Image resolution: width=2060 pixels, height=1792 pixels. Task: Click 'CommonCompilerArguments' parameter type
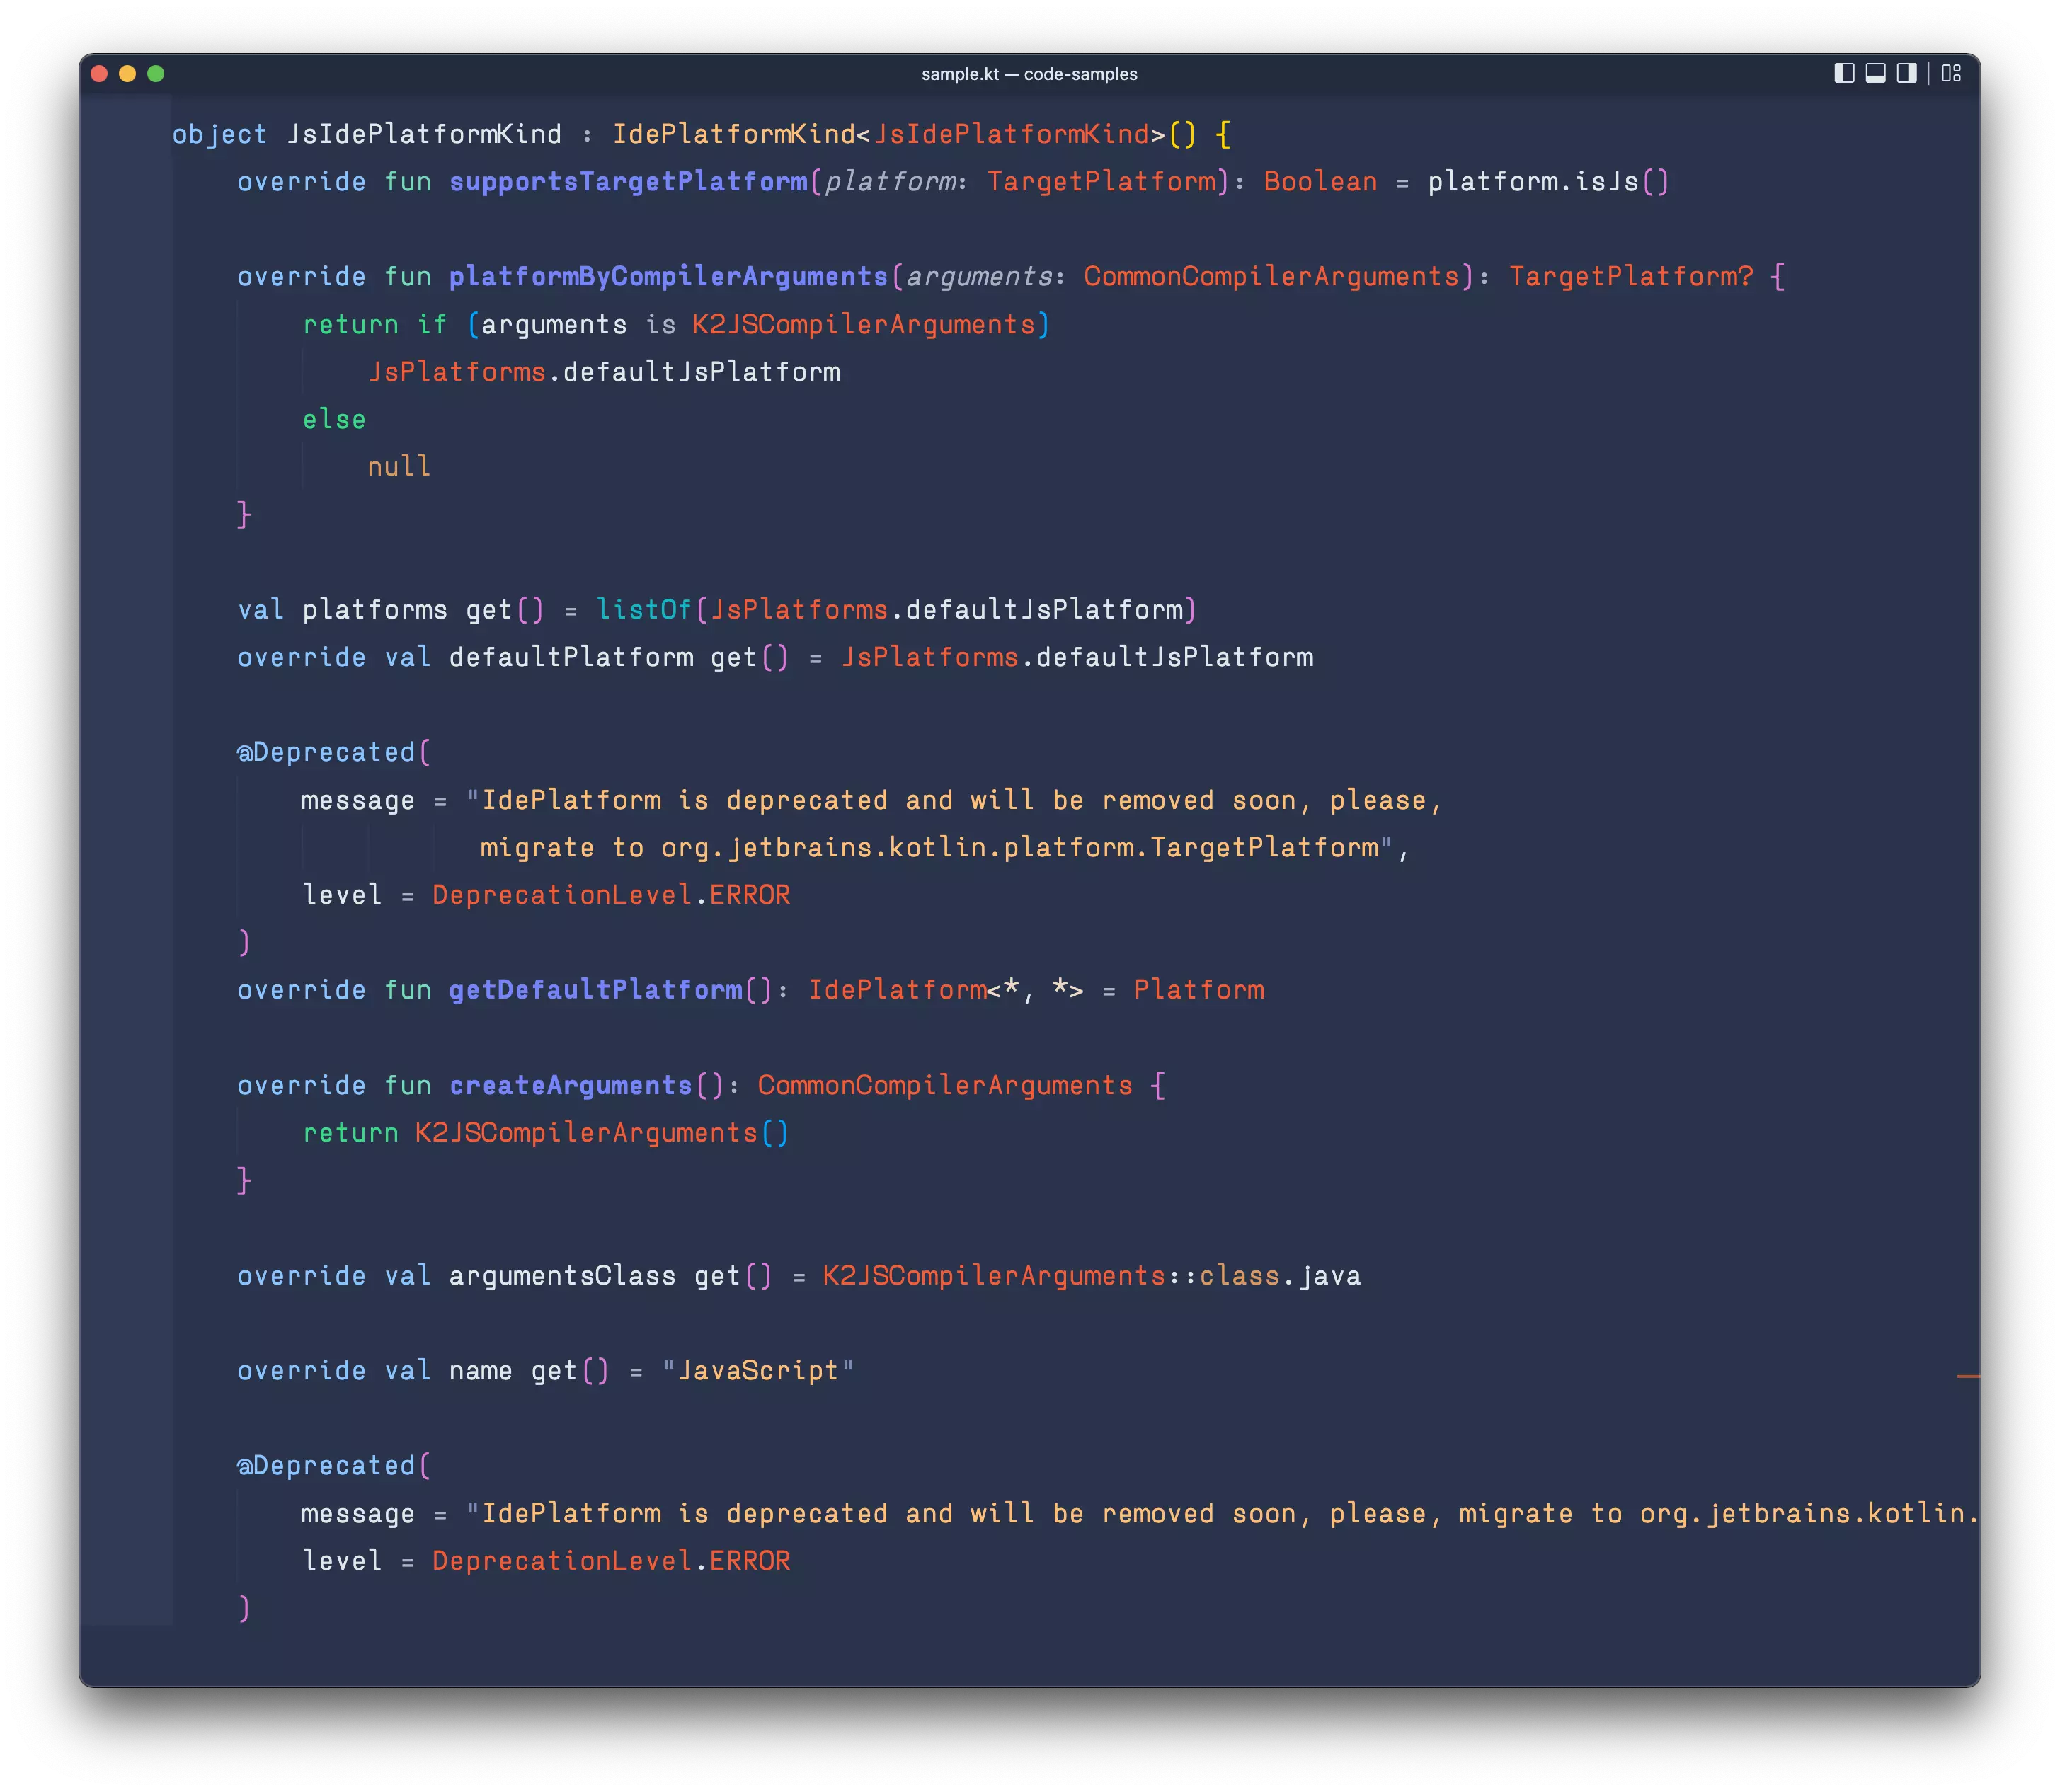pyautogui.click(x=1272, y=276)
